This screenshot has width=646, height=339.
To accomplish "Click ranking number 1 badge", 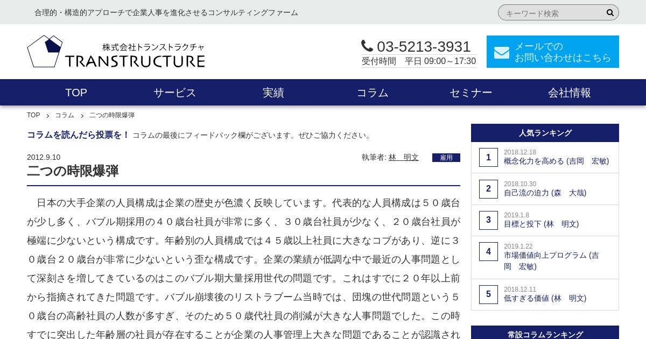I will pos(488,158).
